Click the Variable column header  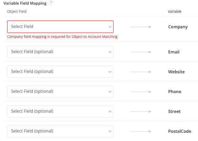coord(175,11)
